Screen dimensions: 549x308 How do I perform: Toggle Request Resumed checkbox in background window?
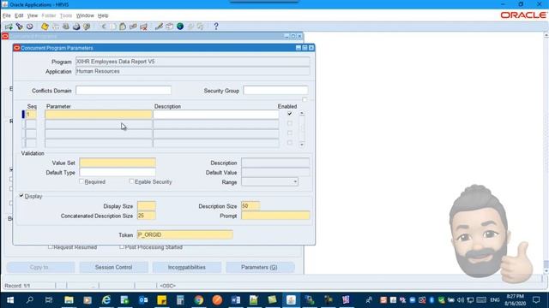(x=51, y=247)
